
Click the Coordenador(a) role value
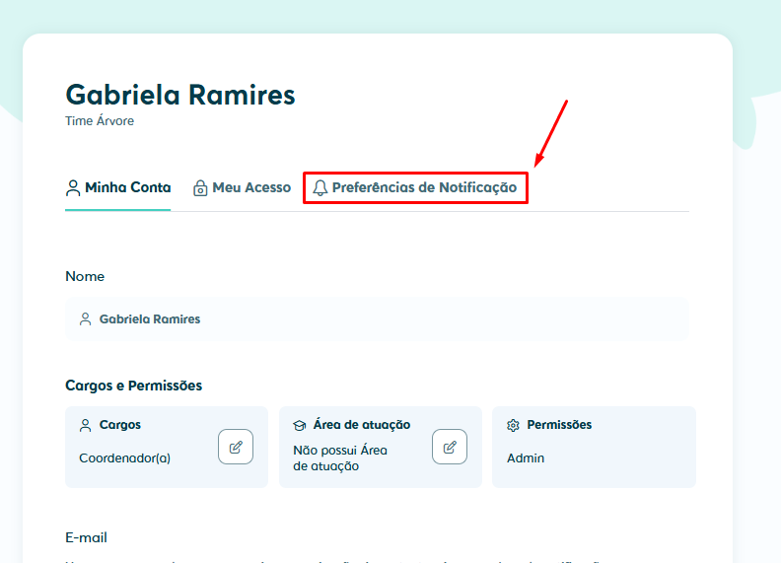pos(124,457)
